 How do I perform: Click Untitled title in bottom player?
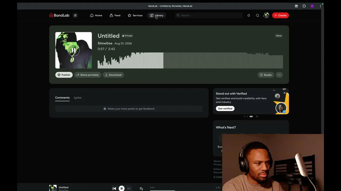(x=63, y=187)
